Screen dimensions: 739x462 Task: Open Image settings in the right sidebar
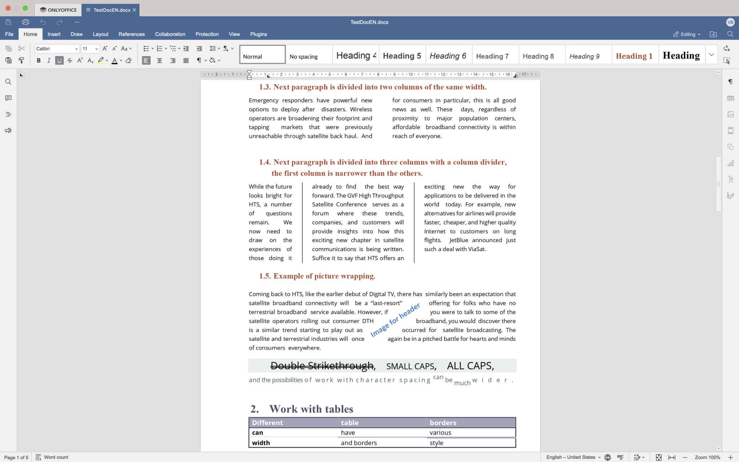click(x=730, y=114)
